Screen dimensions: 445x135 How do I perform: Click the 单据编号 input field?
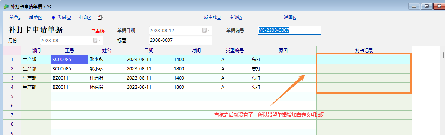point(289,30)
